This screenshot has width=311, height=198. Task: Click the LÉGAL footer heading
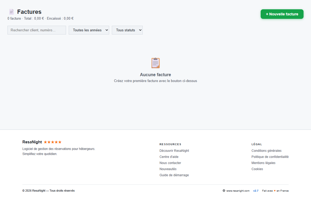point(257,144)
